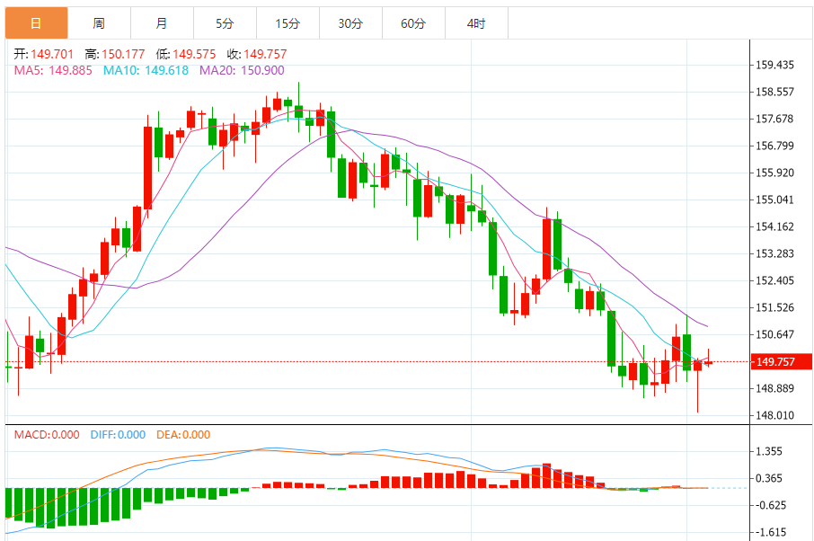Click the -0.625 MACD axis label
This screenshot has width=814, height=541.
point(770,505)
